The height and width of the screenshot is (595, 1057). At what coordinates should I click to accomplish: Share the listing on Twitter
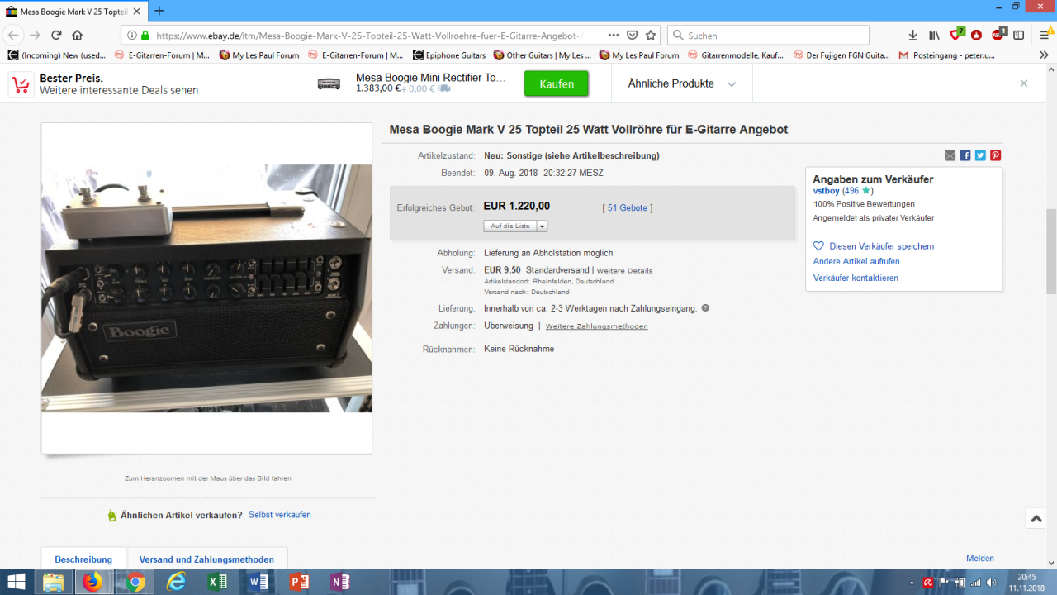point(980,155)
